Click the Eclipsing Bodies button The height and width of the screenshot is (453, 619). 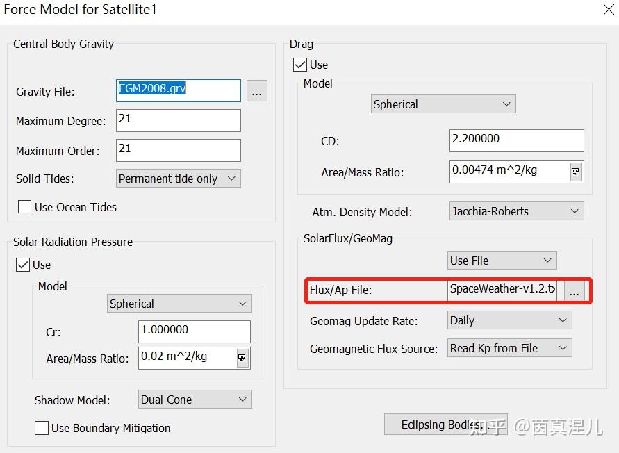coord(440,425)
